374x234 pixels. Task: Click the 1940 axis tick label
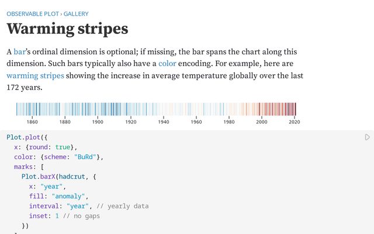click(x=164, y=122)
